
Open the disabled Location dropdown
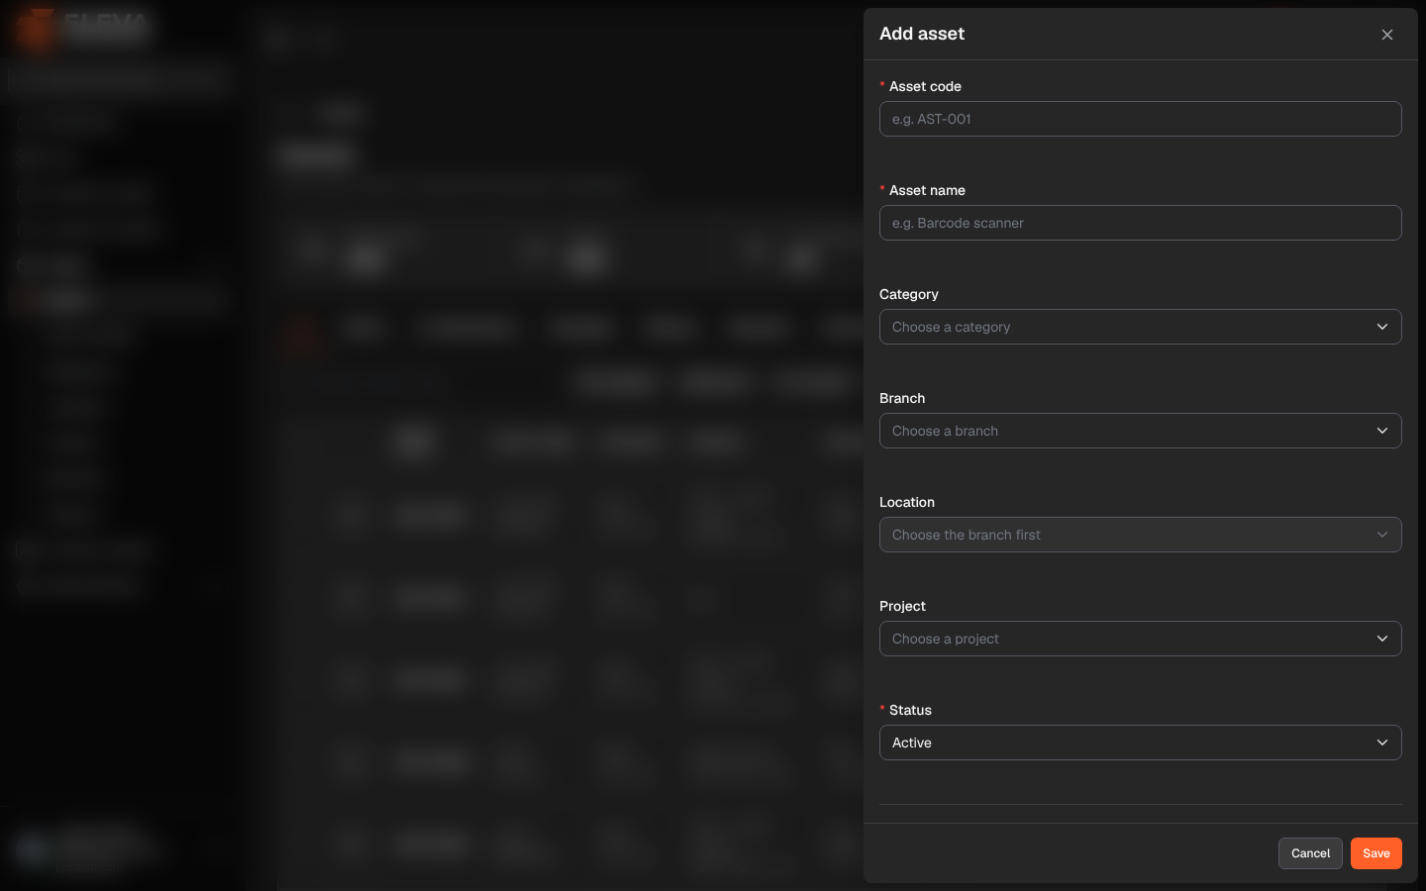pos(1140,535)
